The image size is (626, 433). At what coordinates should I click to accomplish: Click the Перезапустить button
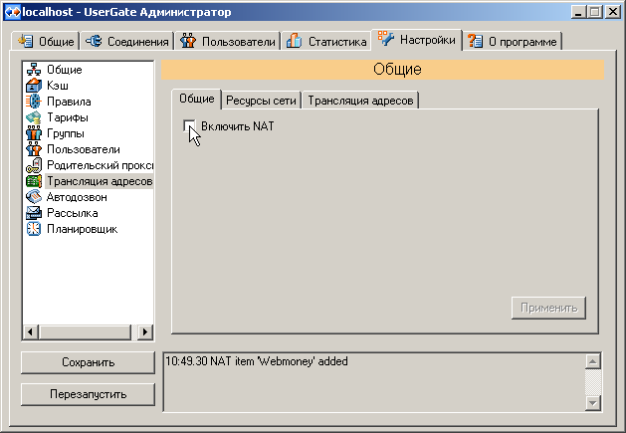[88, 394]
